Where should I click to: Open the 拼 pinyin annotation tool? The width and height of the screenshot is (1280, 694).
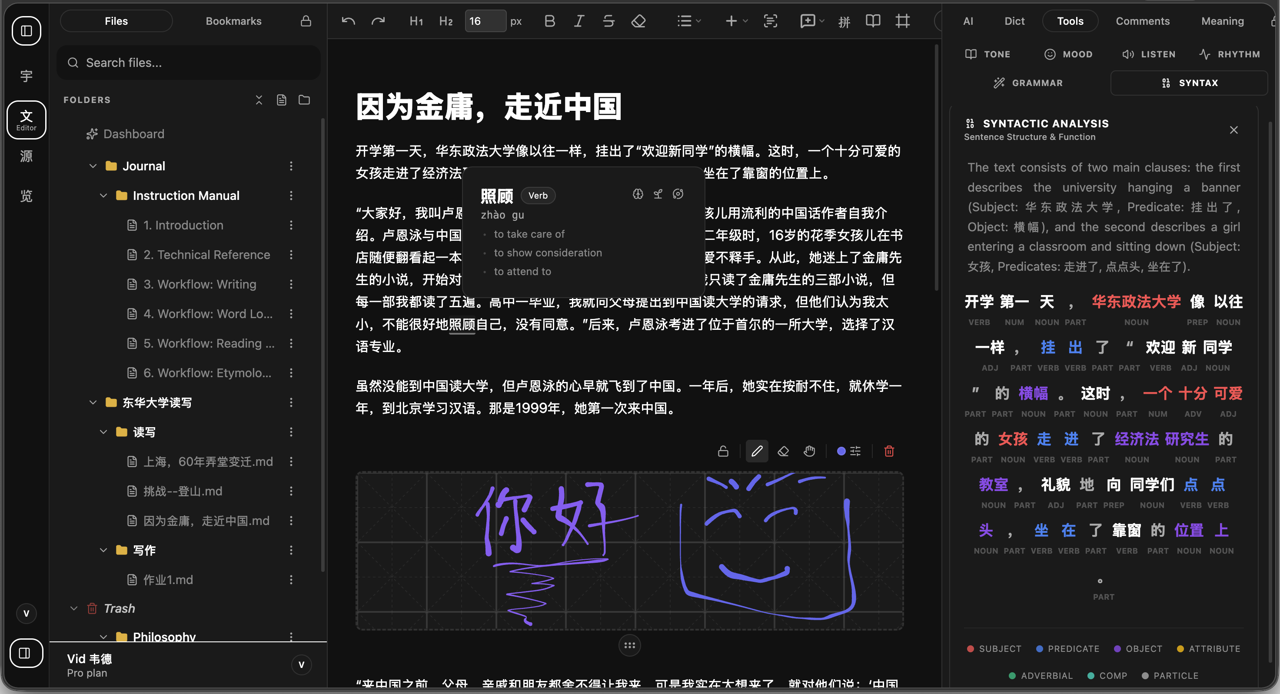tap(844, 21)
